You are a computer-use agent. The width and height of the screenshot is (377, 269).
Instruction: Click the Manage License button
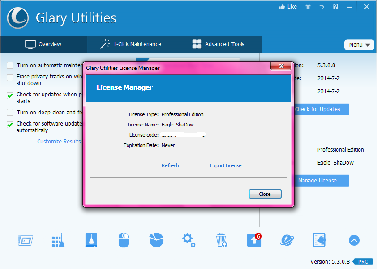pyautogui.click(x=321, y=181)
